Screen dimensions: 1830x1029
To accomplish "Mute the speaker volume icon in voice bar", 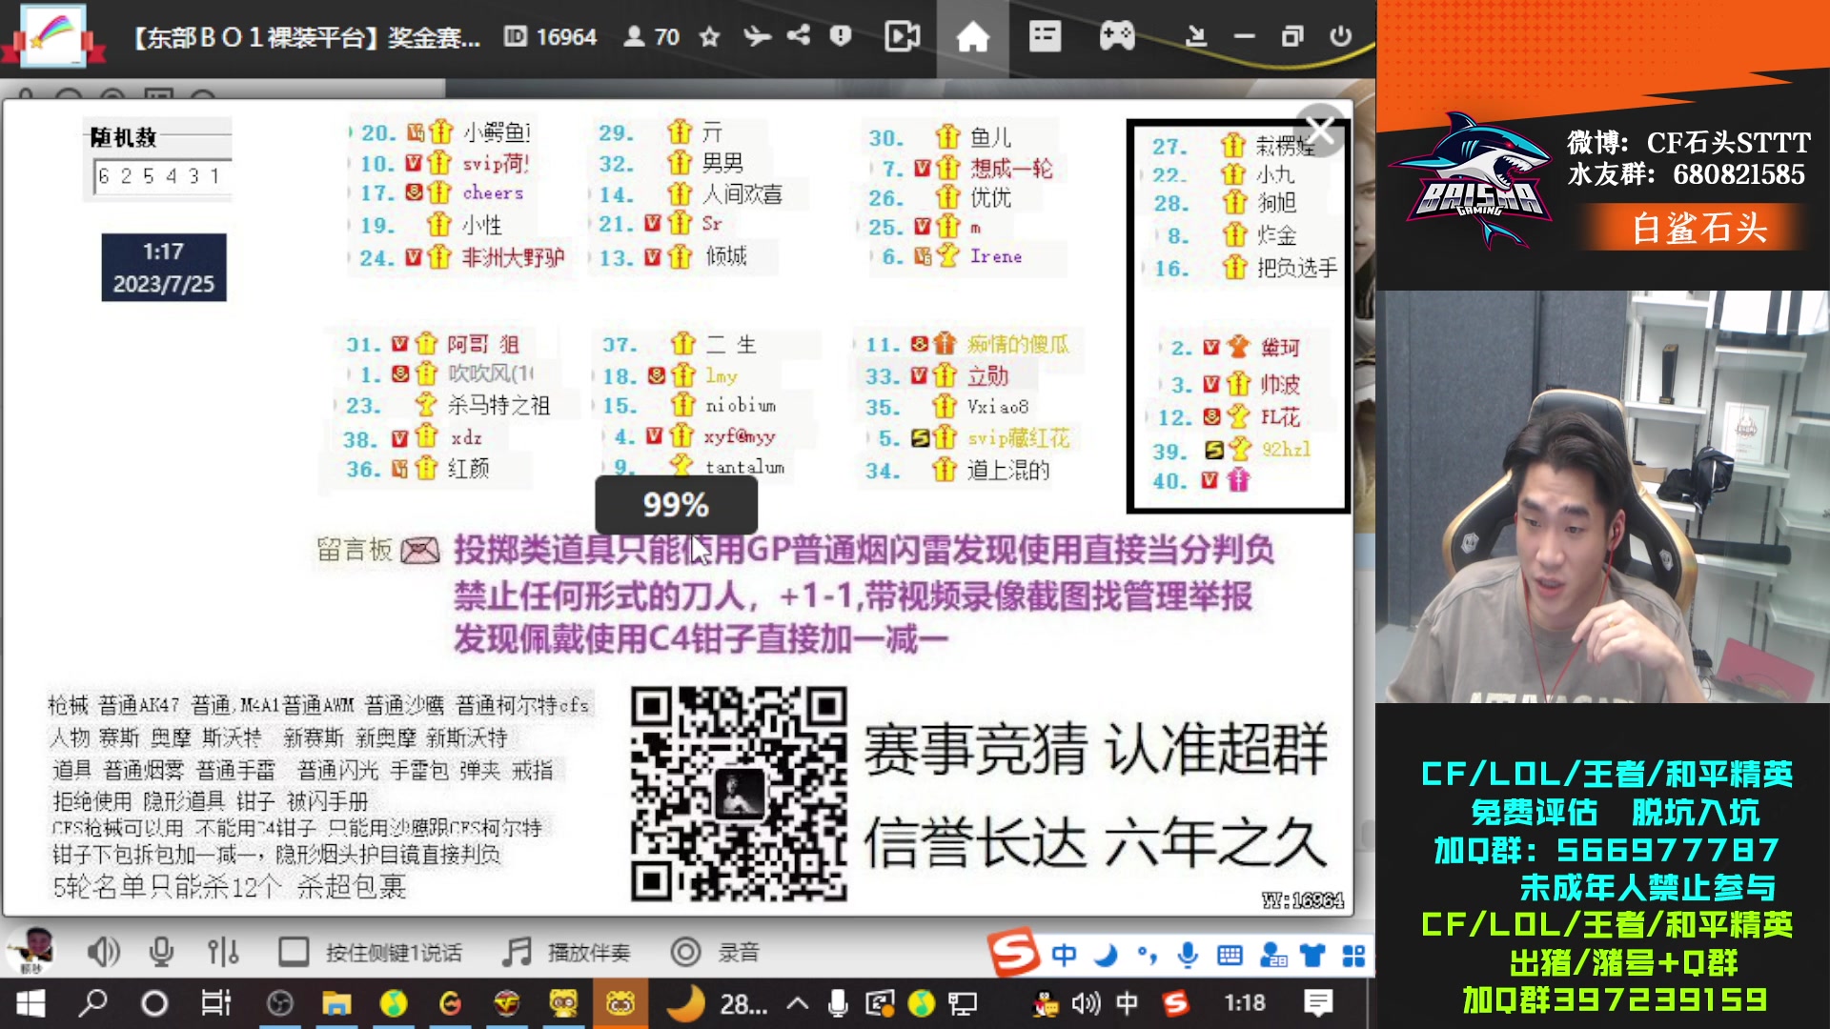I will [103, 952].
